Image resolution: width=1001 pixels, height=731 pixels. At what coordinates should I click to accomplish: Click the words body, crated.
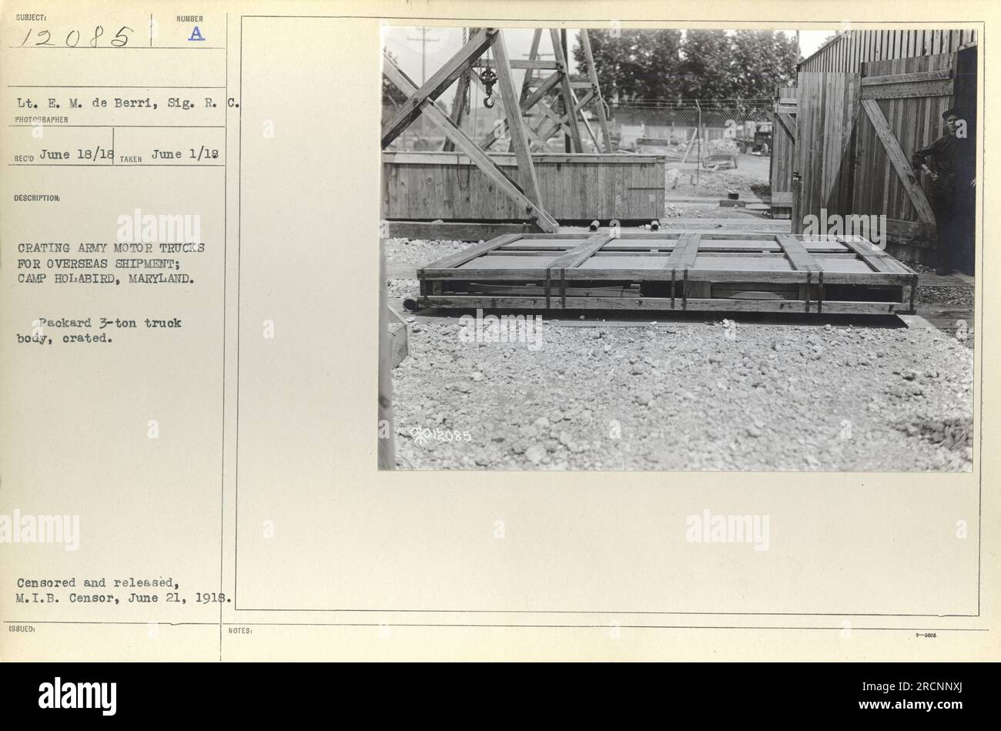[64, 338]
